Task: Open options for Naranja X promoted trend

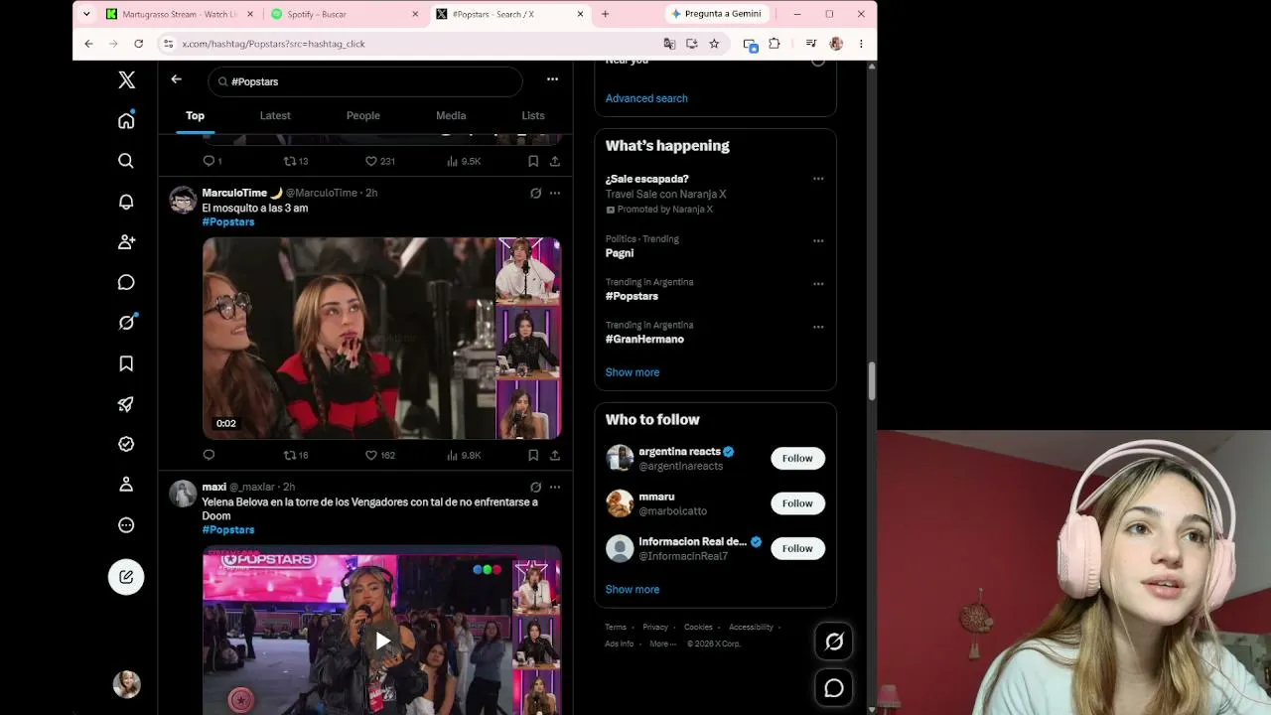Action: (x=818, y=179)
